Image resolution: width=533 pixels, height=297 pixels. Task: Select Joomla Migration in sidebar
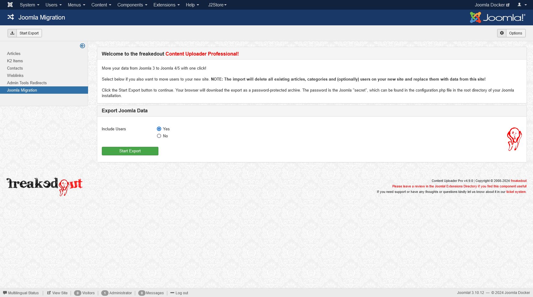pos(44,90)
